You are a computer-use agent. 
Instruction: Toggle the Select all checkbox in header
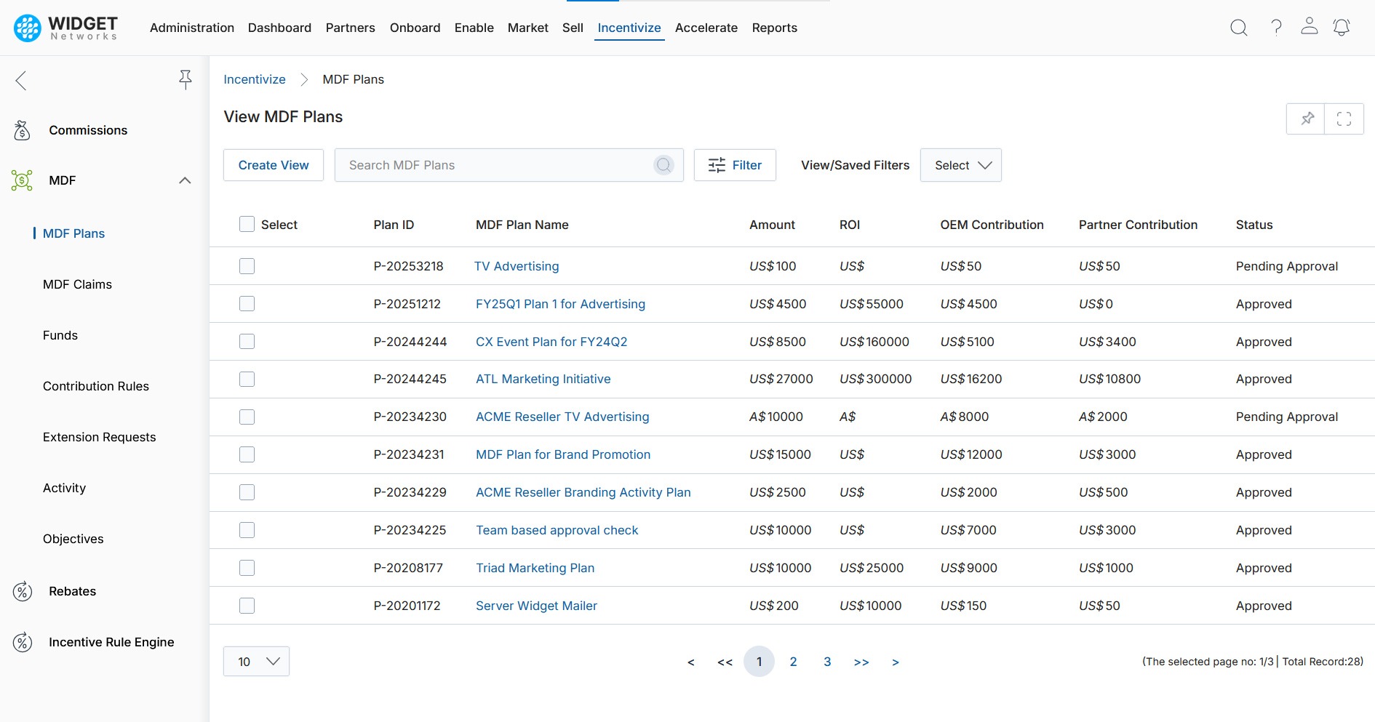pyautogui.click(x=247, y=225)
